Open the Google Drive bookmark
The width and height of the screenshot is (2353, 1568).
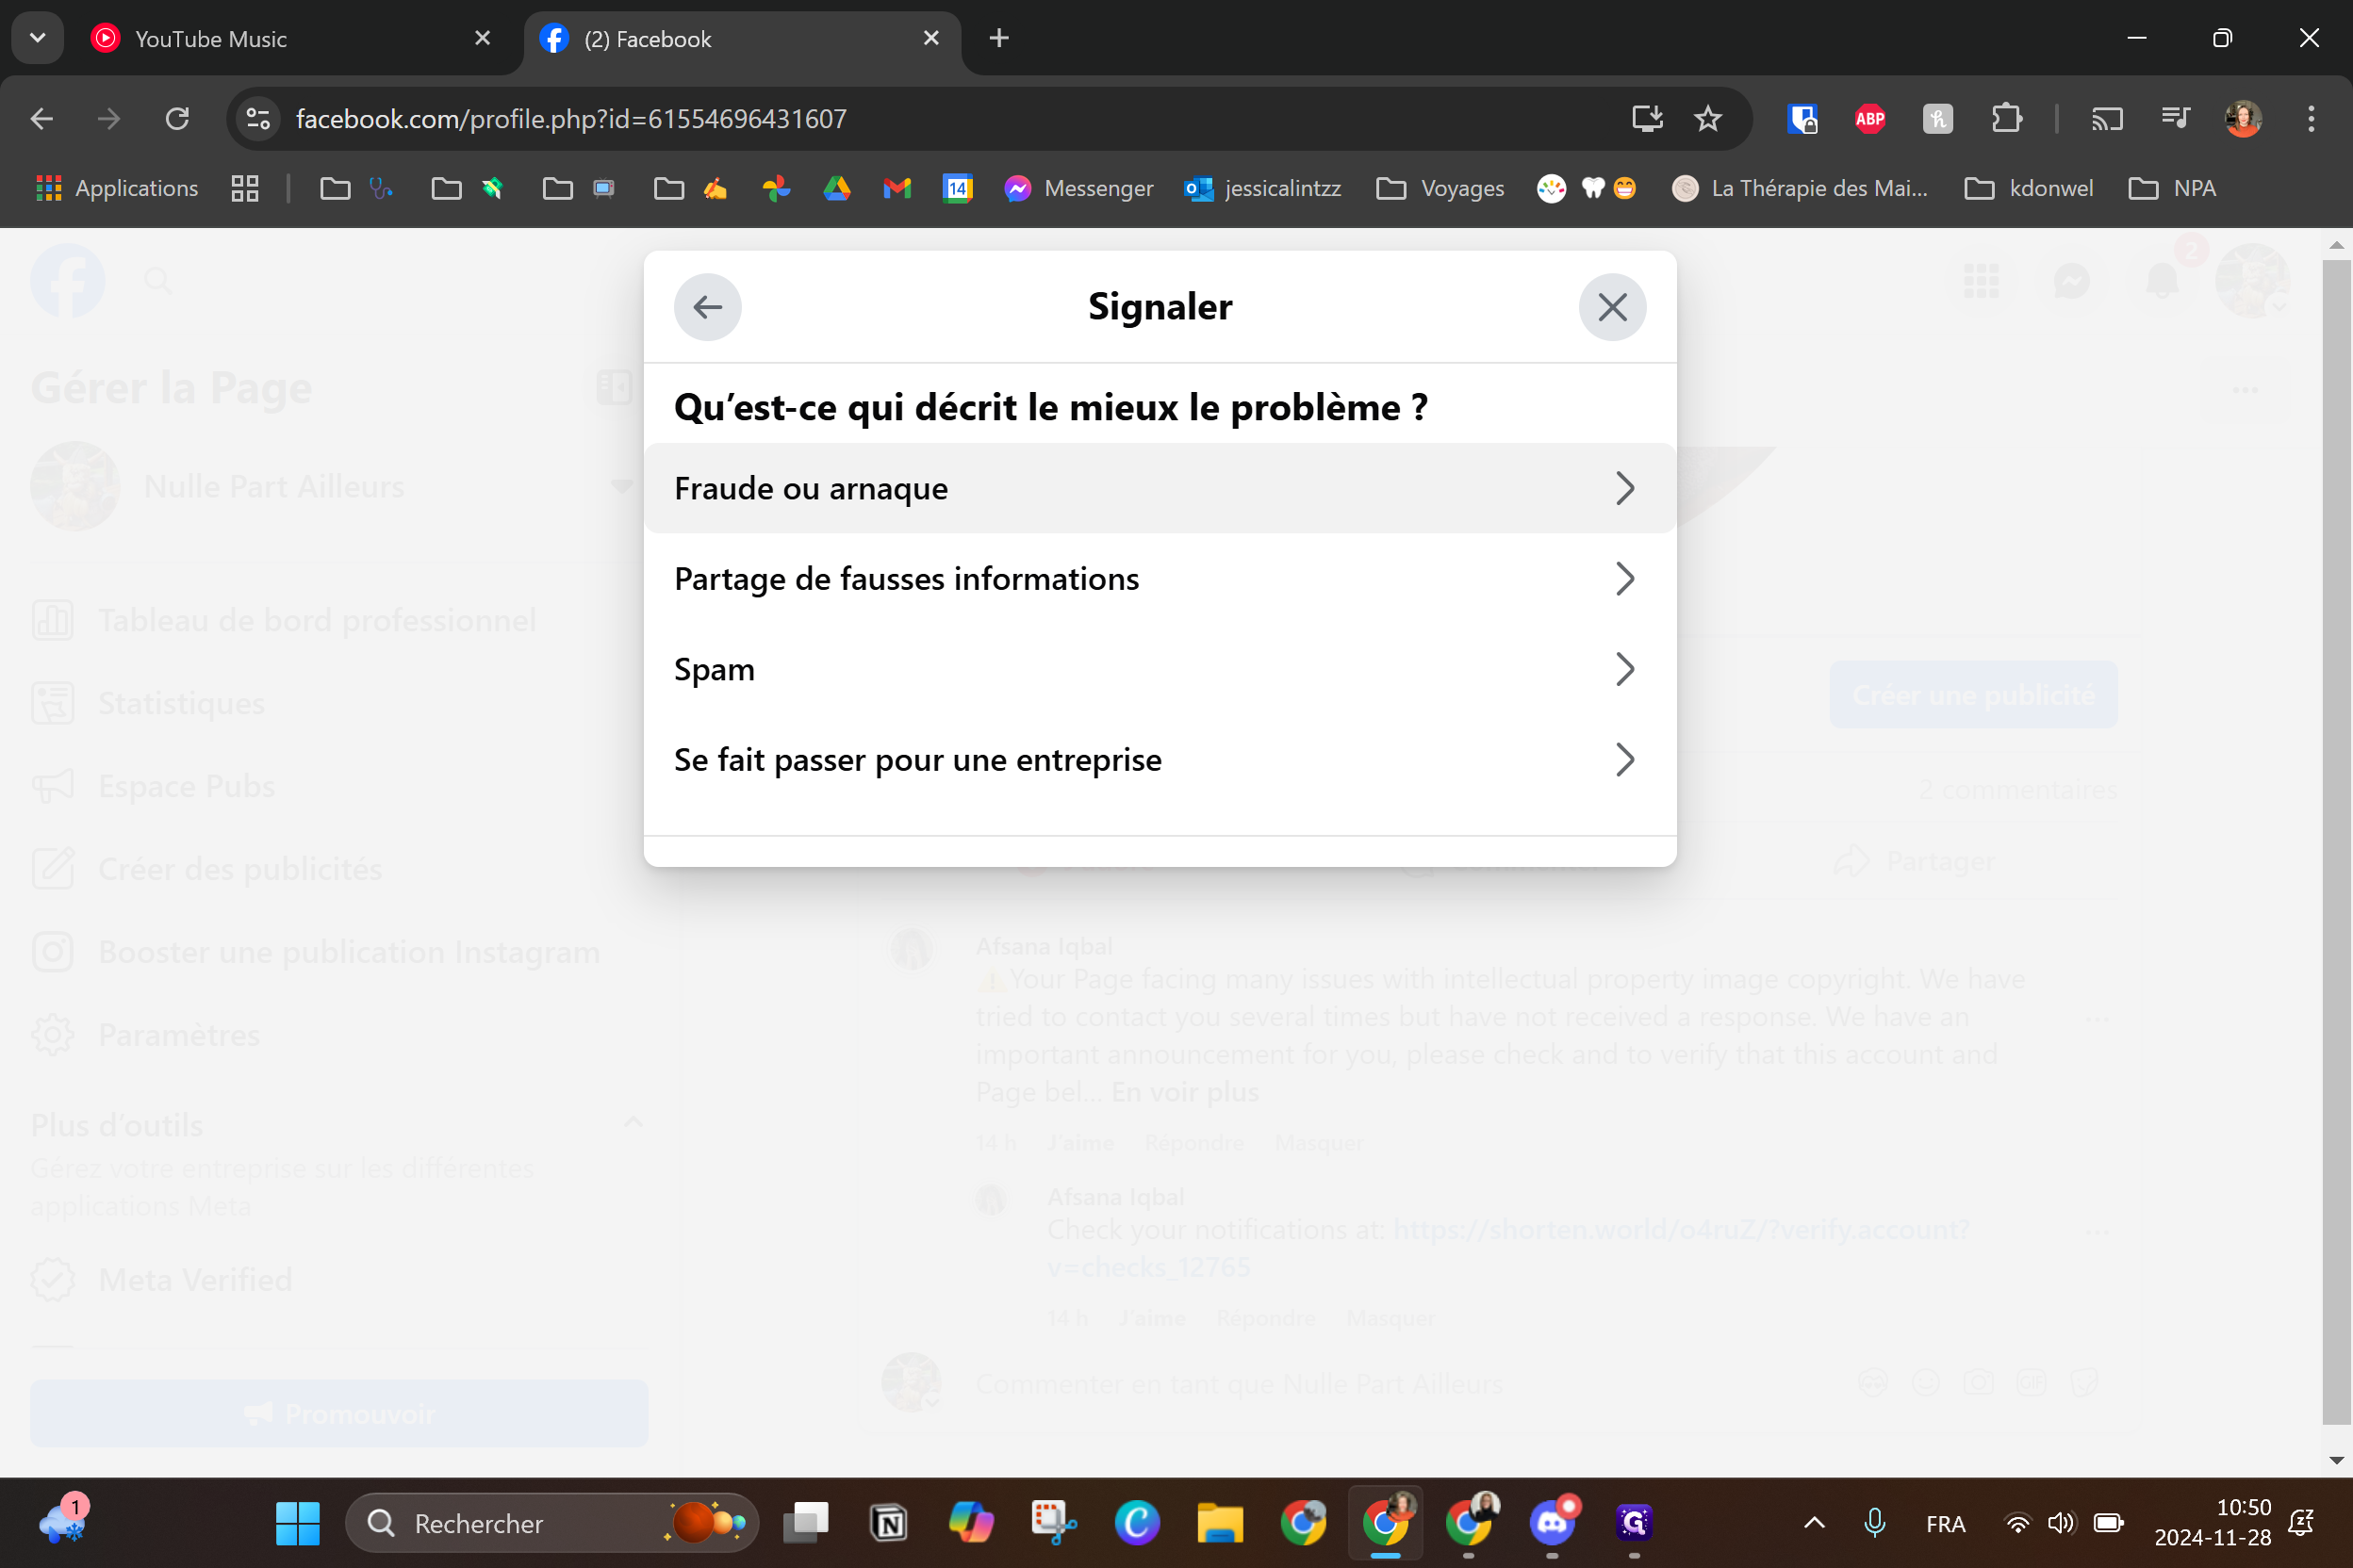[x=836, y=188]
